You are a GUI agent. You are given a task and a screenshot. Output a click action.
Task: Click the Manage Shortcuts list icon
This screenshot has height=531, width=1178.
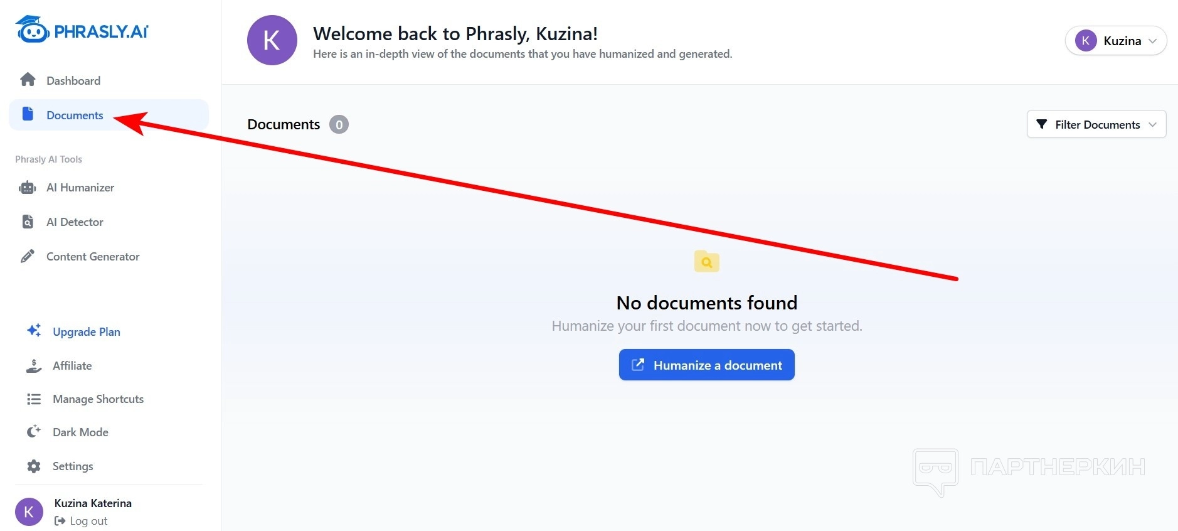coord(34,399)
